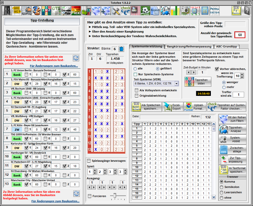Toggle tendency 1 checkbox for Union Berlin match

[26, 75]
